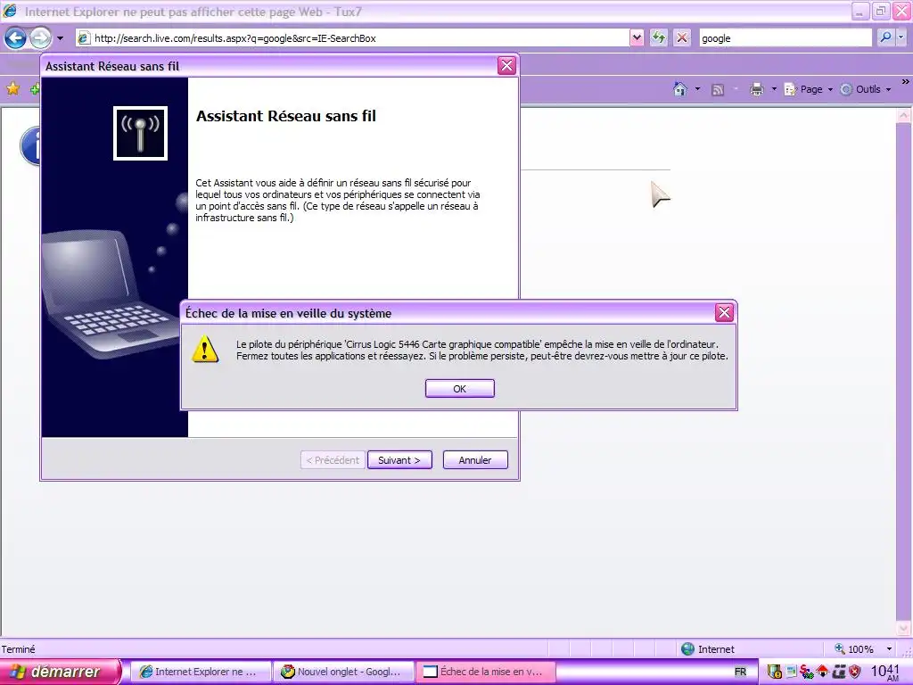Click the 10:41 AM system clock
The height and width of the screenshot is (685, 913).
click(x=885, y=673)
